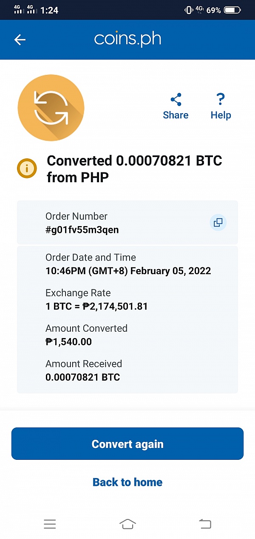Tap the coins.ph logo title
The height and width of the screenshot is (539, 255).
pos(127,39)
